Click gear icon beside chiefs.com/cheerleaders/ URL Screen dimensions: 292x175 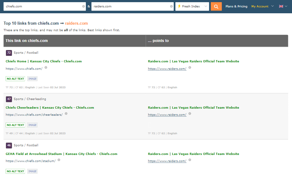click(x=66, y=114)
